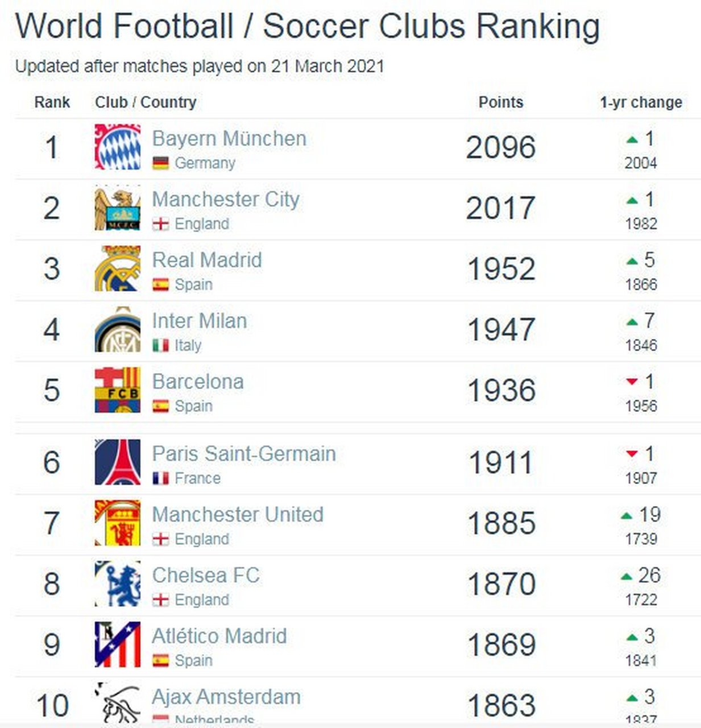
Task: Click the Paris Saint-Germain logo
Action: pos(118,462)
